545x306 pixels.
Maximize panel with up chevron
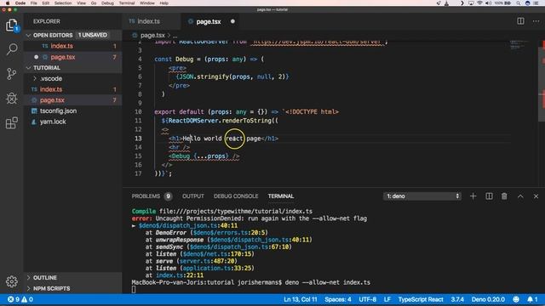[x=520, y=196]
